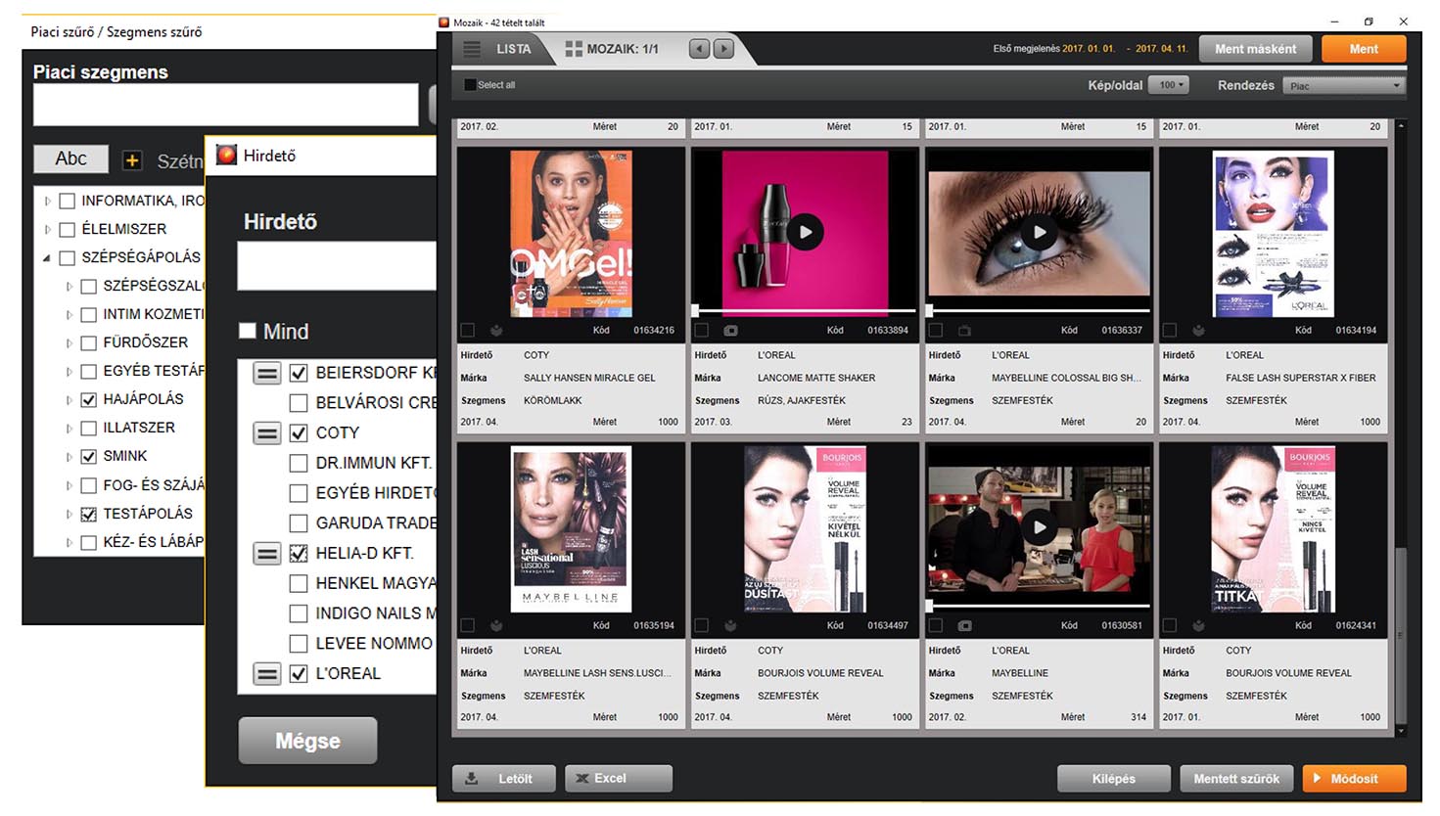Image resolution: width=1440 pixels, height=816 pixels.
Task: Click video camera icon on item 01630581
Action: 964,625
